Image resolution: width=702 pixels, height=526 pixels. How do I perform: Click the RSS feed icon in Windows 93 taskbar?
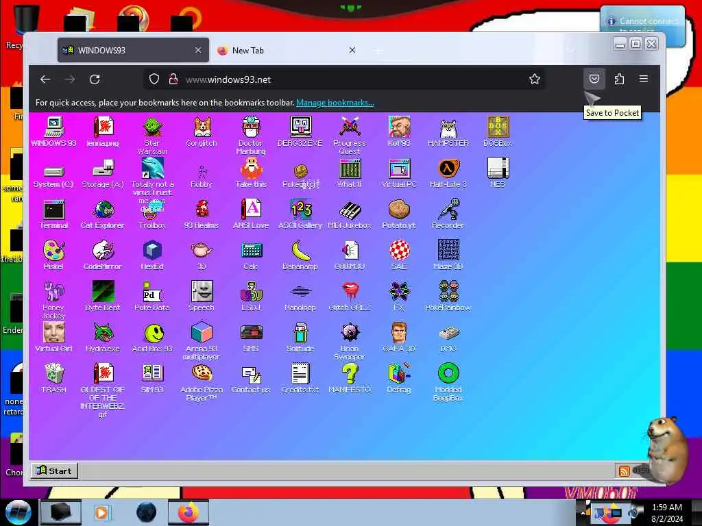624,471
